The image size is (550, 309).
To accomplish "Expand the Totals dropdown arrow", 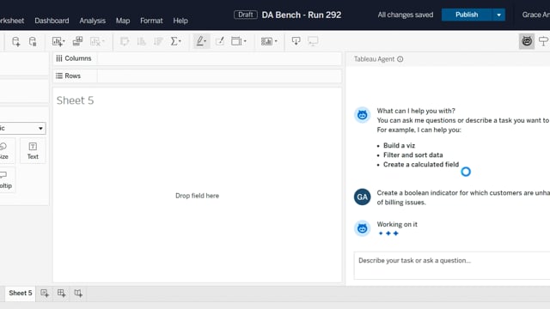I will point(180,41).
